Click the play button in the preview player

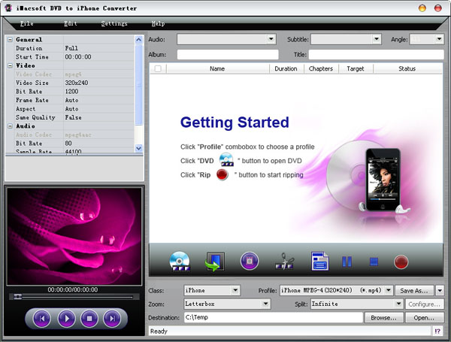click(x=66, y=319)
